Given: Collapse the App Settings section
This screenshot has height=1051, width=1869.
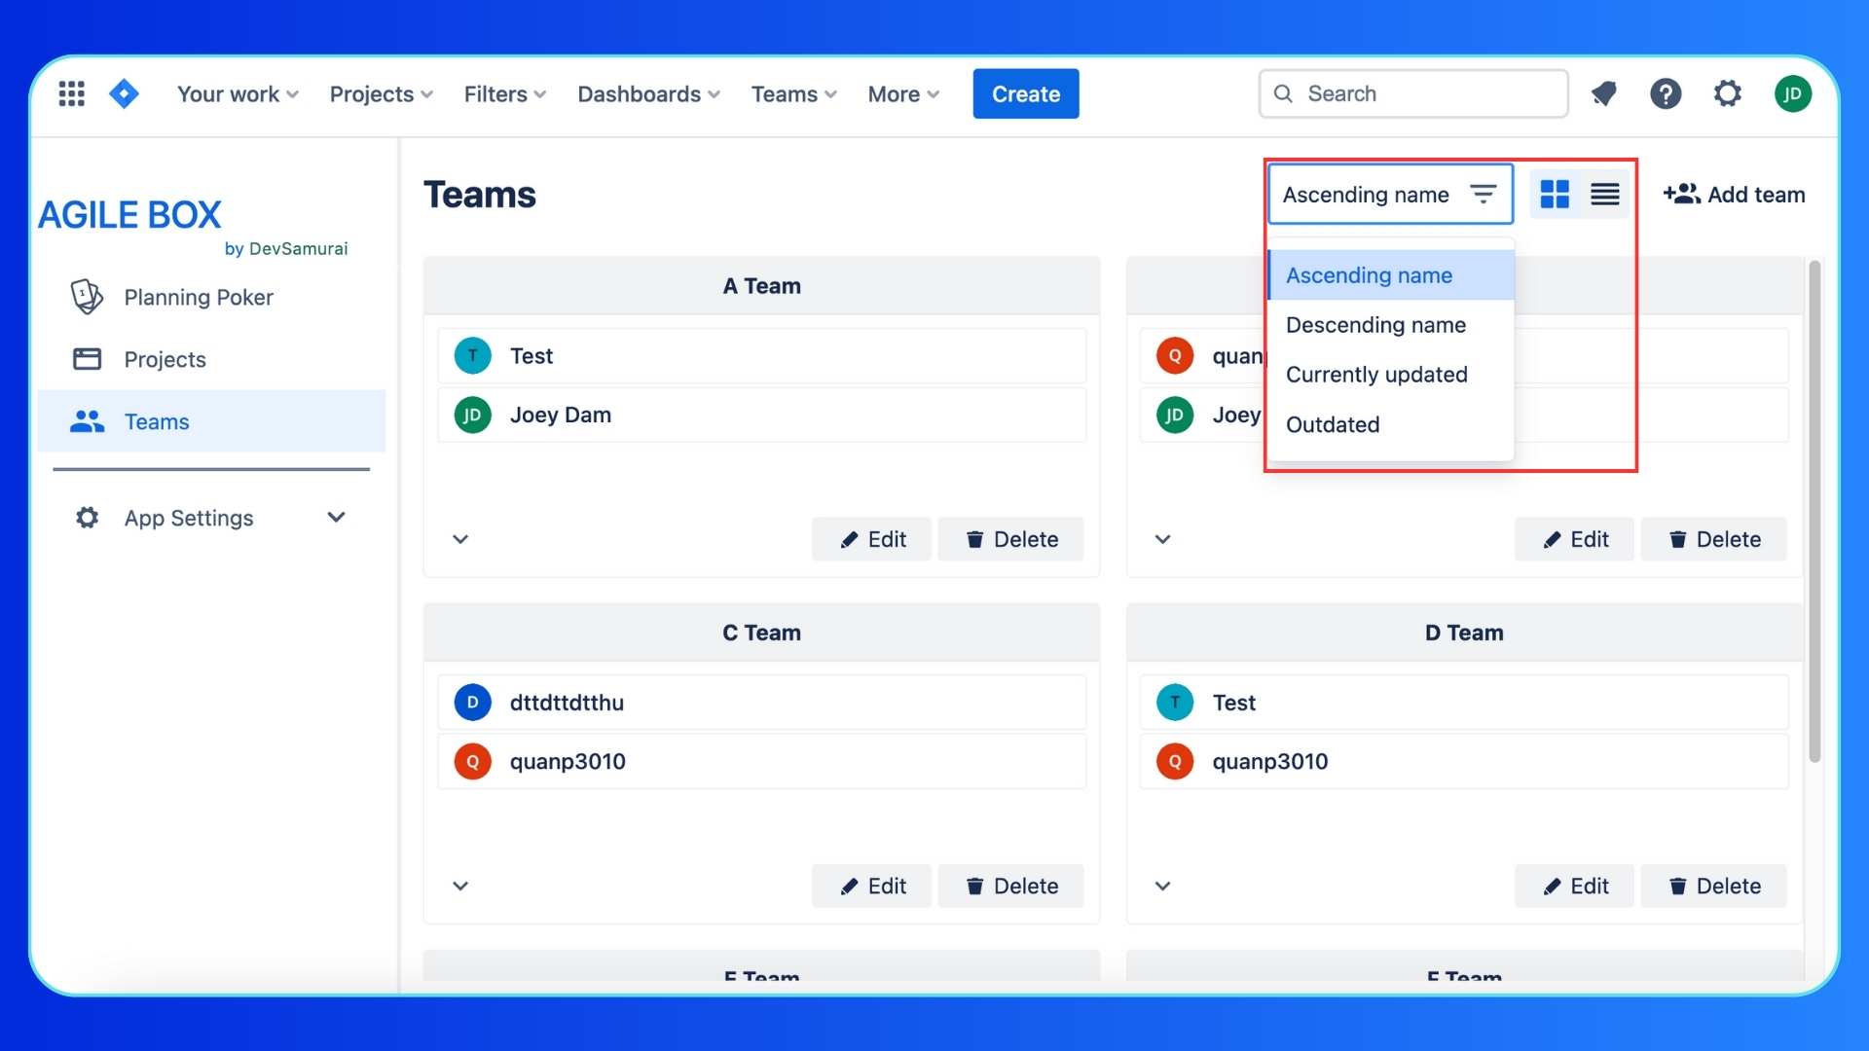Looking at the screenshot, I should [x=336, y=517].
